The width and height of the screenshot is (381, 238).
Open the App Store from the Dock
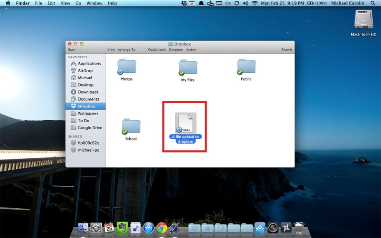coord(149,227)
